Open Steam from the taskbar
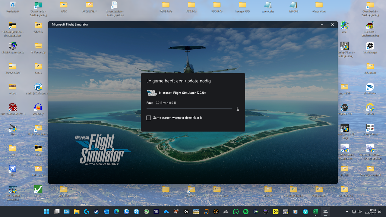This screenshot has width=386, height=217. click(96, 212)
